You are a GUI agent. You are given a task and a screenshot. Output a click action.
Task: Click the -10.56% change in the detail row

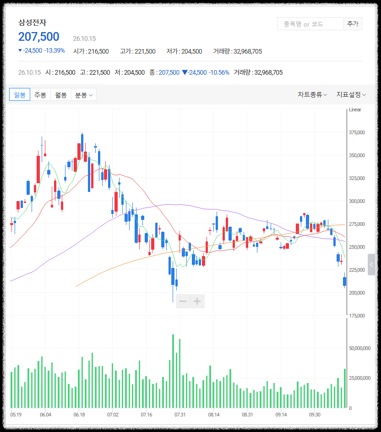pos(219,72)
